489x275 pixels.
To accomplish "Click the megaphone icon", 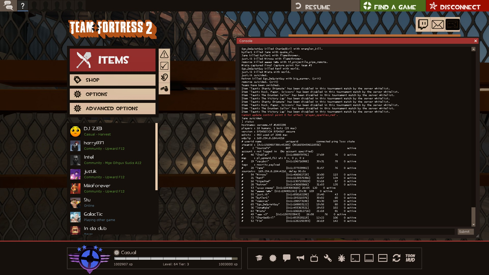I will coord(300,258).
